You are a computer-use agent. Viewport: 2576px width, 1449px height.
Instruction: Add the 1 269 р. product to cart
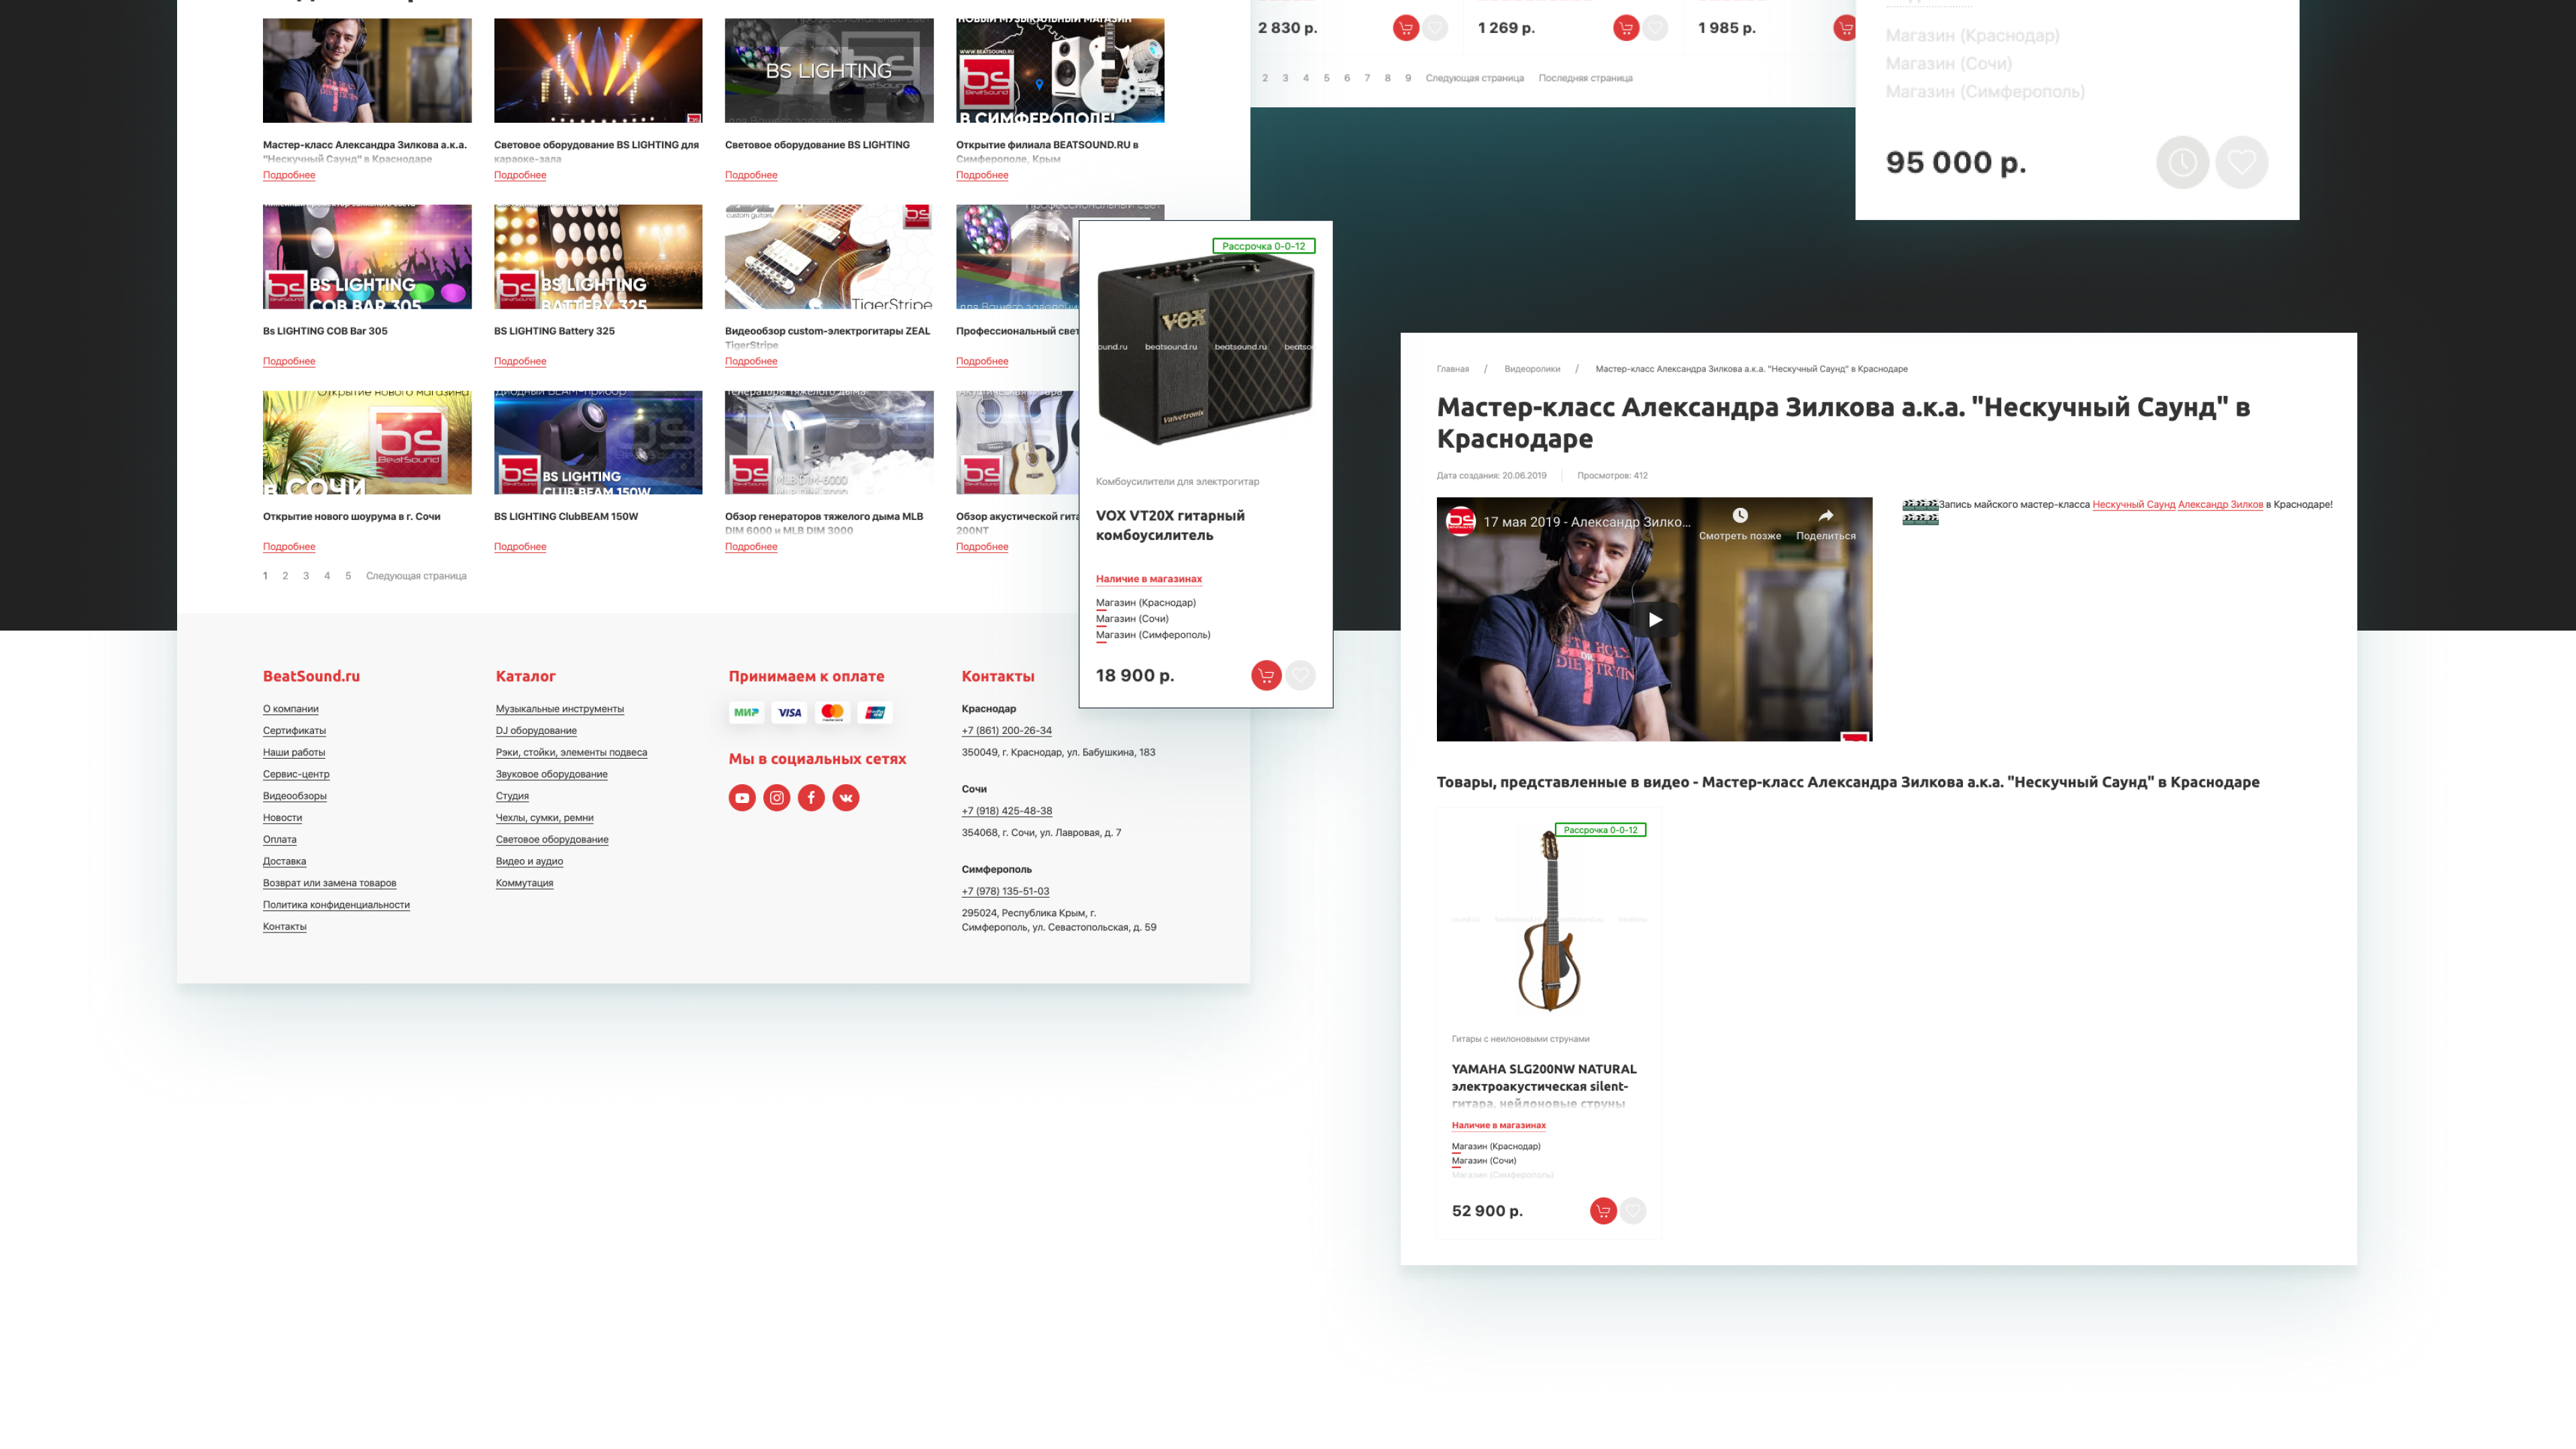coord(1626,28)
